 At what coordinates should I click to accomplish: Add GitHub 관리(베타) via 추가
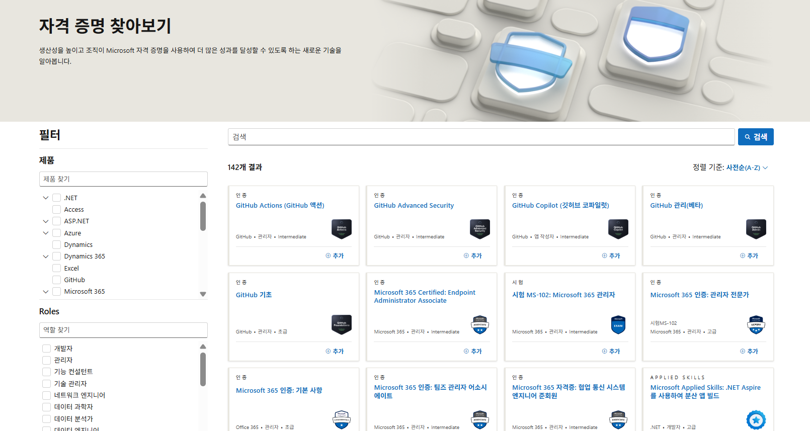[x=749, y=255]
